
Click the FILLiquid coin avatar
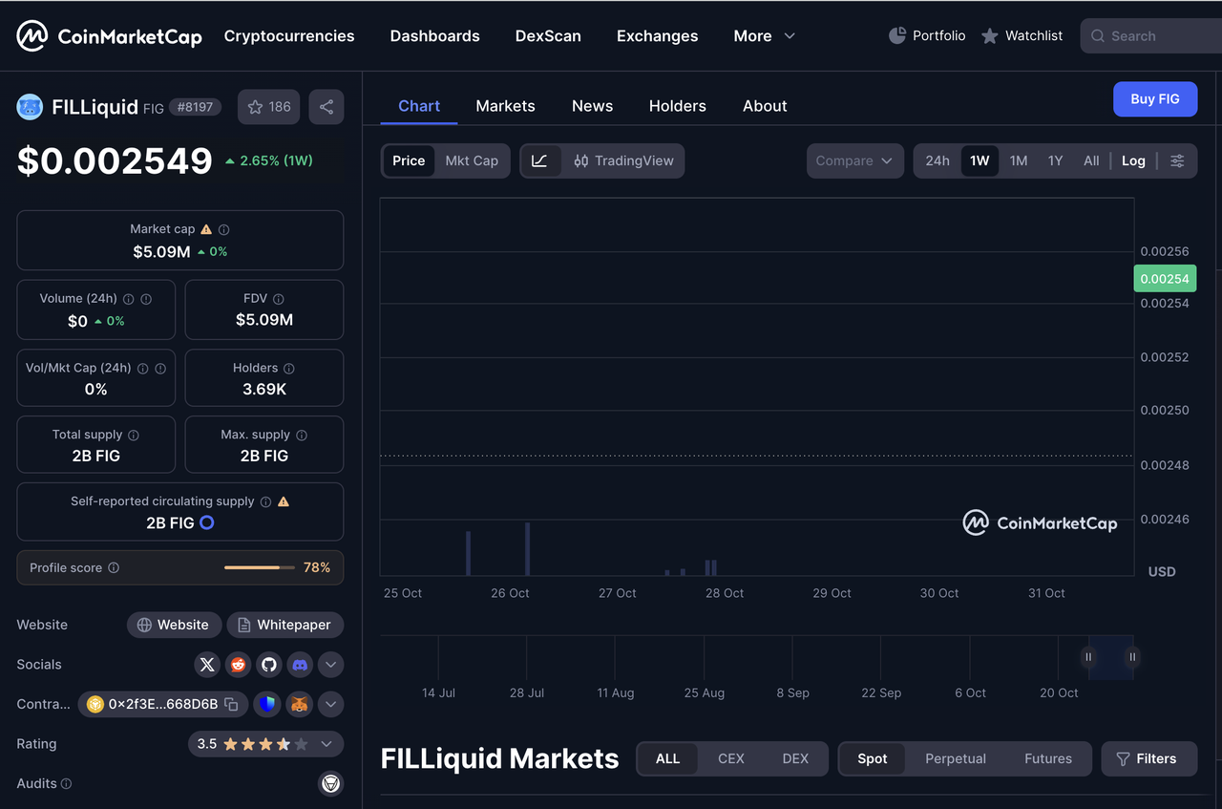point(30,107)
